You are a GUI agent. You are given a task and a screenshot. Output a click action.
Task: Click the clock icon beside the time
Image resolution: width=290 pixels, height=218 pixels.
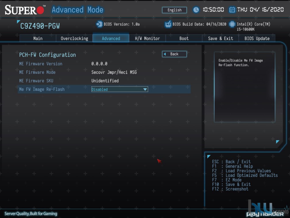(x=196, y=9)
